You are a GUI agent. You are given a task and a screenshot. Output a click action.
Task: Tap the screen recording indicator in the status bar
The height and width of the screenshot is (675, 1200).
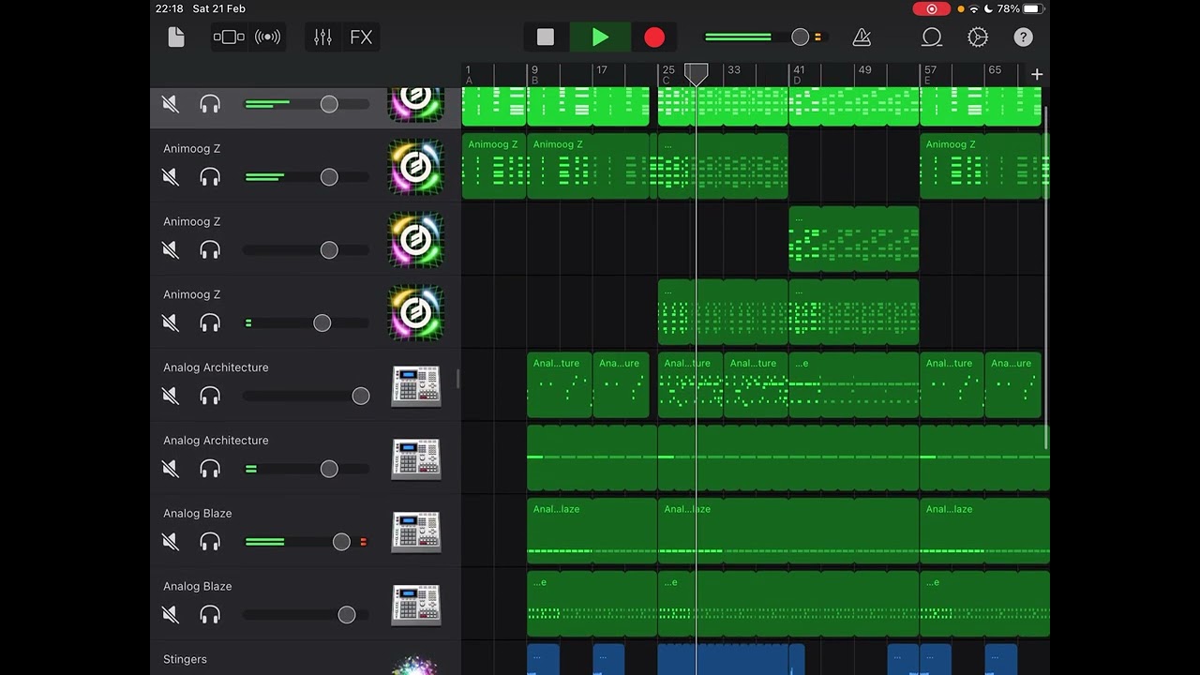(931, 8)
